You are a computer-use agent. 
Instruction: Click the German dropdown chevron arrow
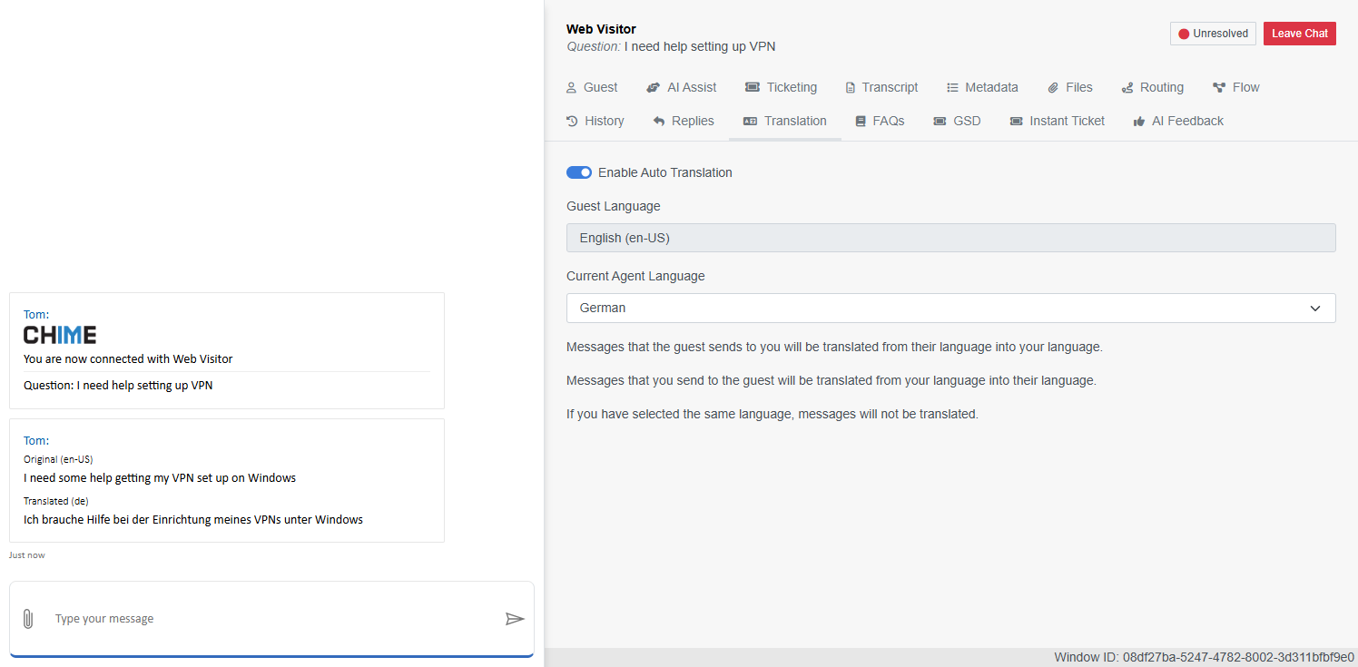click(x=1315, y=309)
